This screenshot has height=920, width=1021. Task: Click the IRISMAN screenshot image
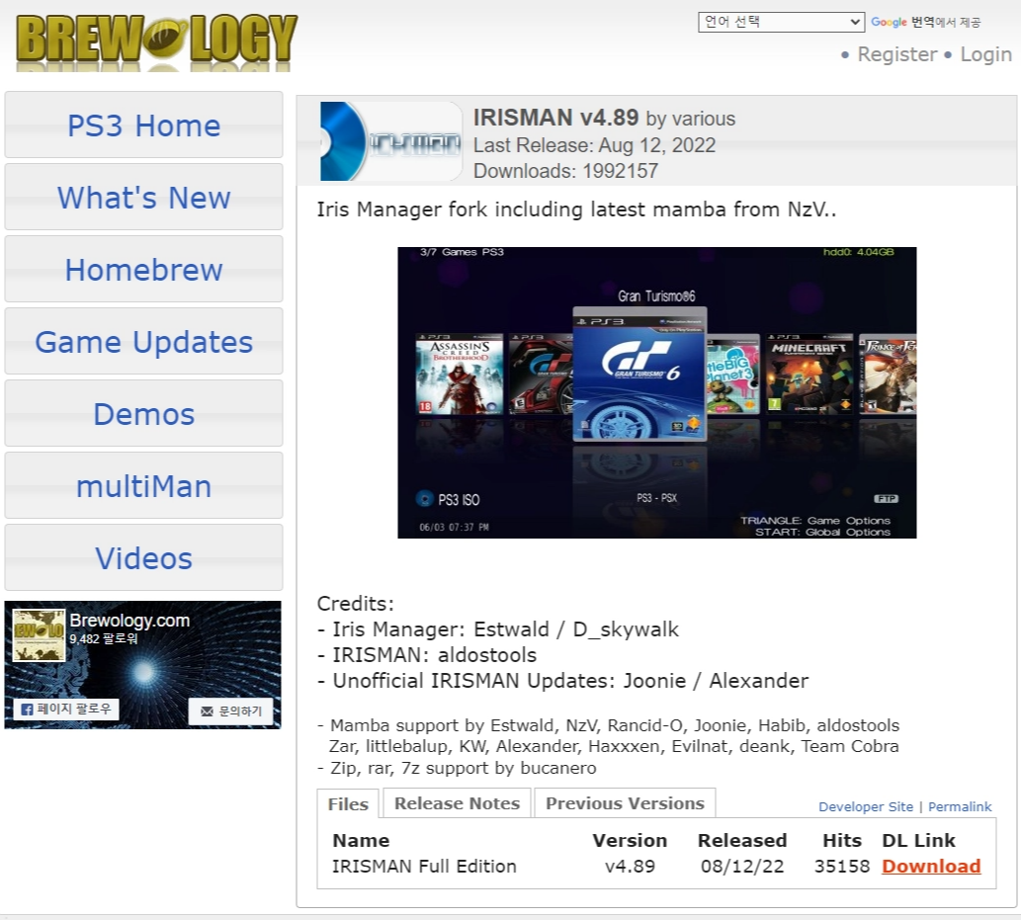coord(657,392)
